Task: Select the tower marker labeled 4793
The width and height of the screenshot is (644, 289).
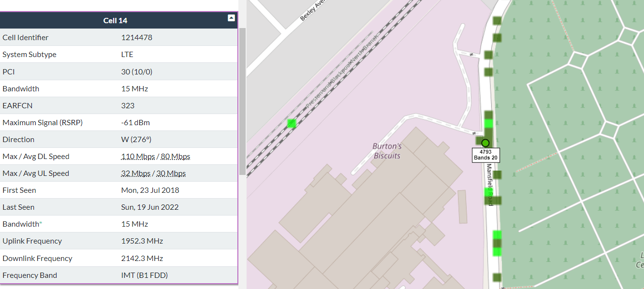Action: point(485,143)
